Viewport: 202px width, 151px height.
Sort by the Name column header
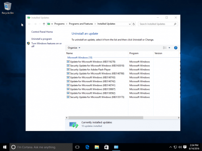tap(97, 53)
